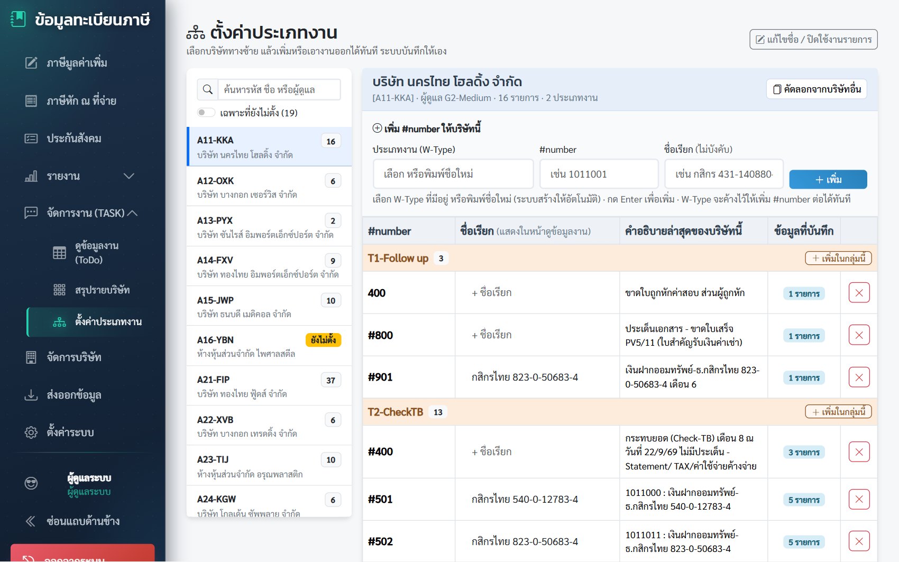
Task: Click กสิกรไทย 823-0-50683-4 name in #901 row
Action: click(x=525, y=377)
